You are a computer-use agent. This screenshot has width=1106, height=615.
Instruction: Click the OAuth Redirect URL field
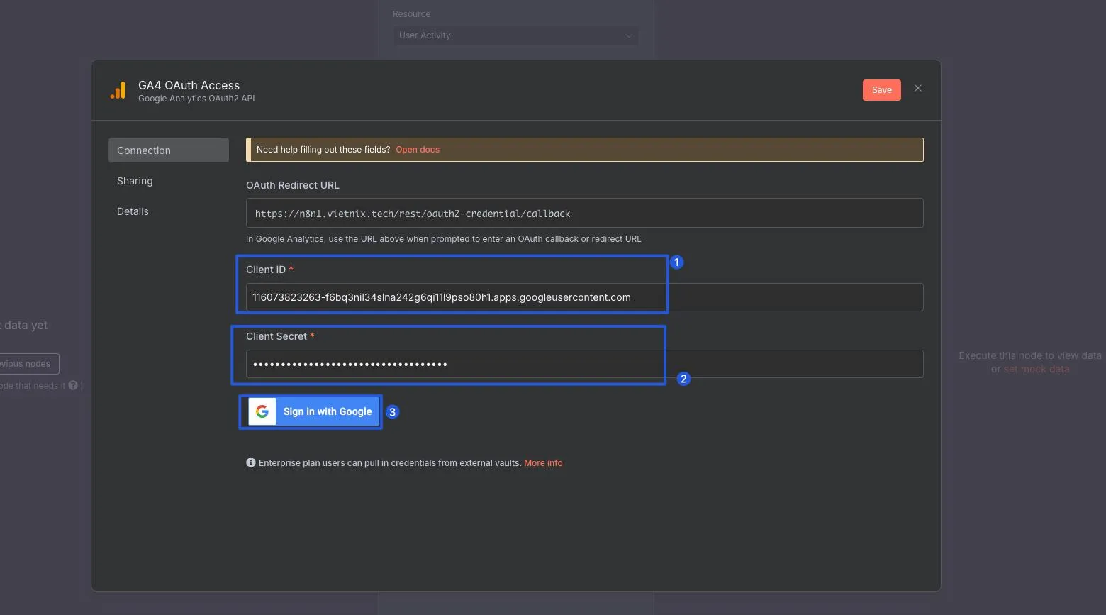point(584,213)
